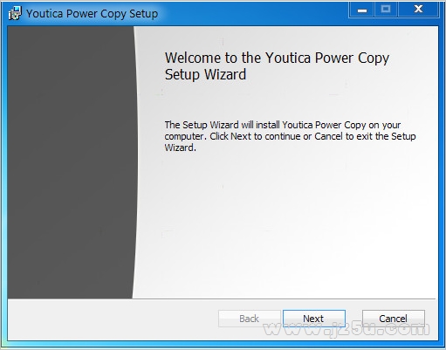Click the 'The Setup Wizard will install' sentence
Image resolution: width=446 pixels, height=350 pixels.
[283, 125]
